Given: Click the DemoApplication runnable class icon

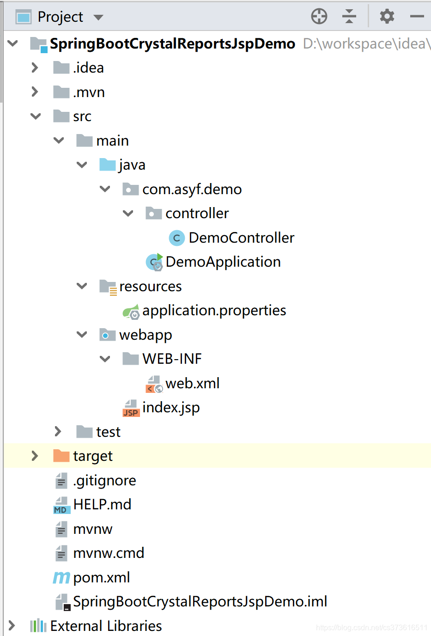Looking at the screenshot, I should pos(154,262).
